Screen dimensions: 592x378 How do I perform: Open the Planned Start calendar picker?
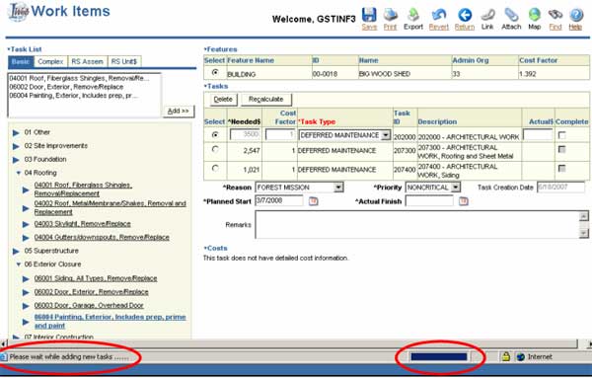pos(313,201)
